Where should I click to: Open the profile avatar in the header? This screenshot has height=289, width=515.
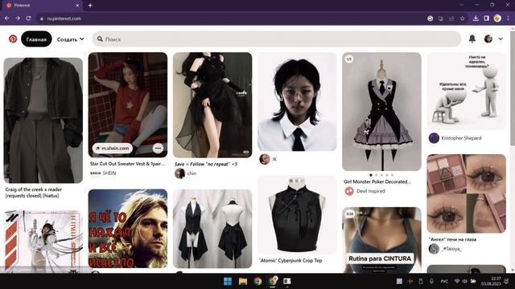(x=488, y=39)
